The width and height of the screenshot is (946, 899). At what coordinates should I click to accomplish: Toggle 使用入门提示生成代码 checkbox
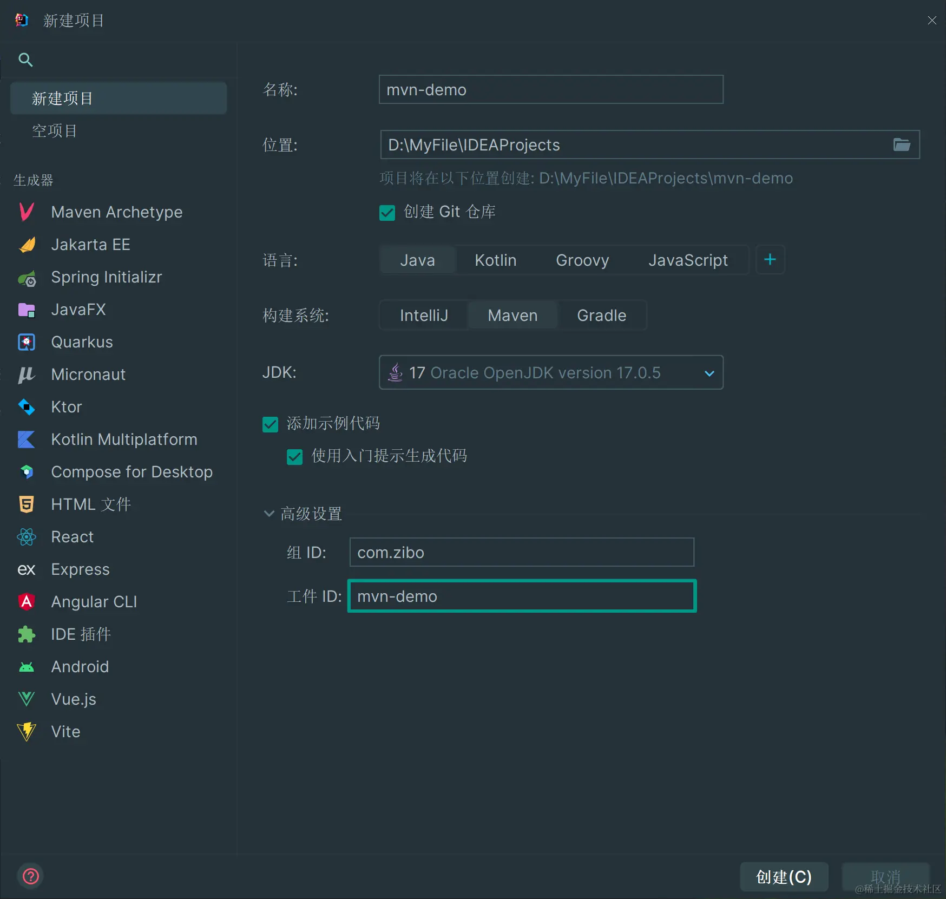tap(295, 457)
